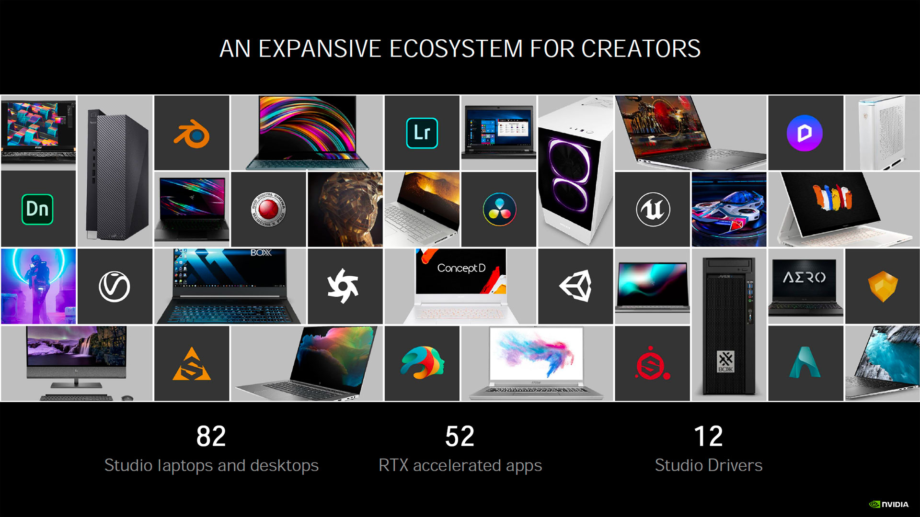Select the white NZXT desktop tower
The image size is (920, 517).
[575, 171]
